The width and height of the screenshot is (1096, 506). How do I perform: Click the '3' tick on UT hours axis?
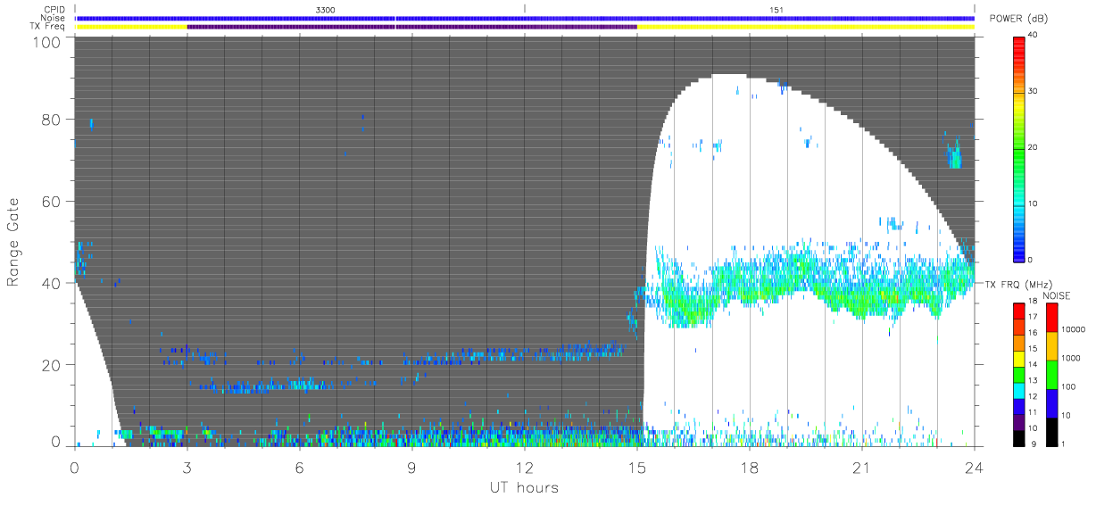pyautogui.click(x=187, y=467)
